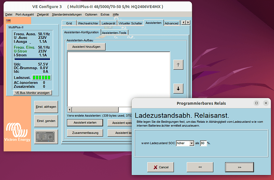Open the remote panel image button
Viewport: 274px width, 180px height.
point(46,137)
